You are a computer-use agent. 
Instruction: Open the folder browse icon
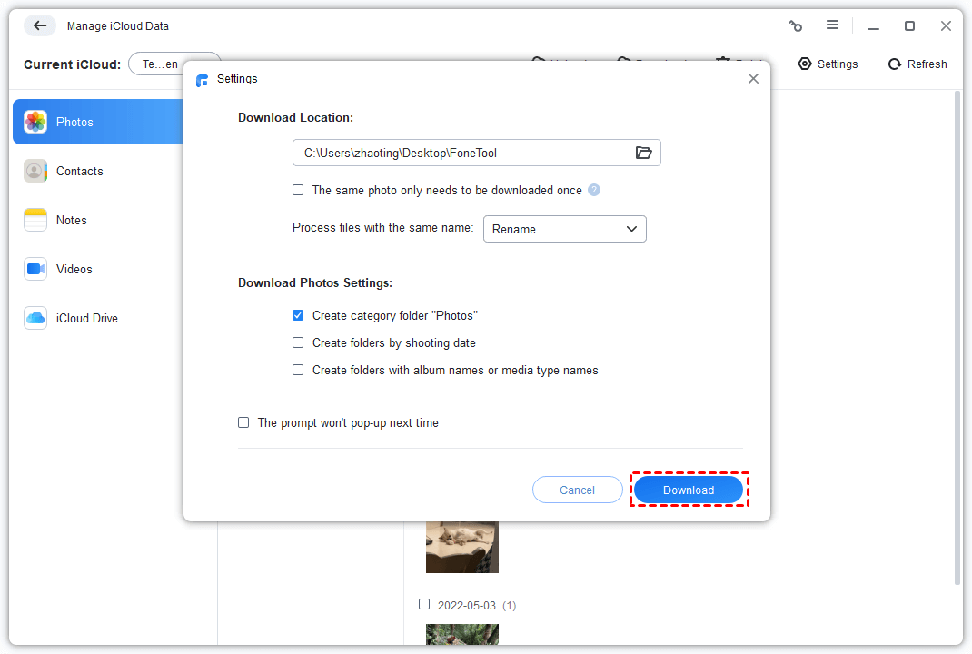(x=643, y=153)
